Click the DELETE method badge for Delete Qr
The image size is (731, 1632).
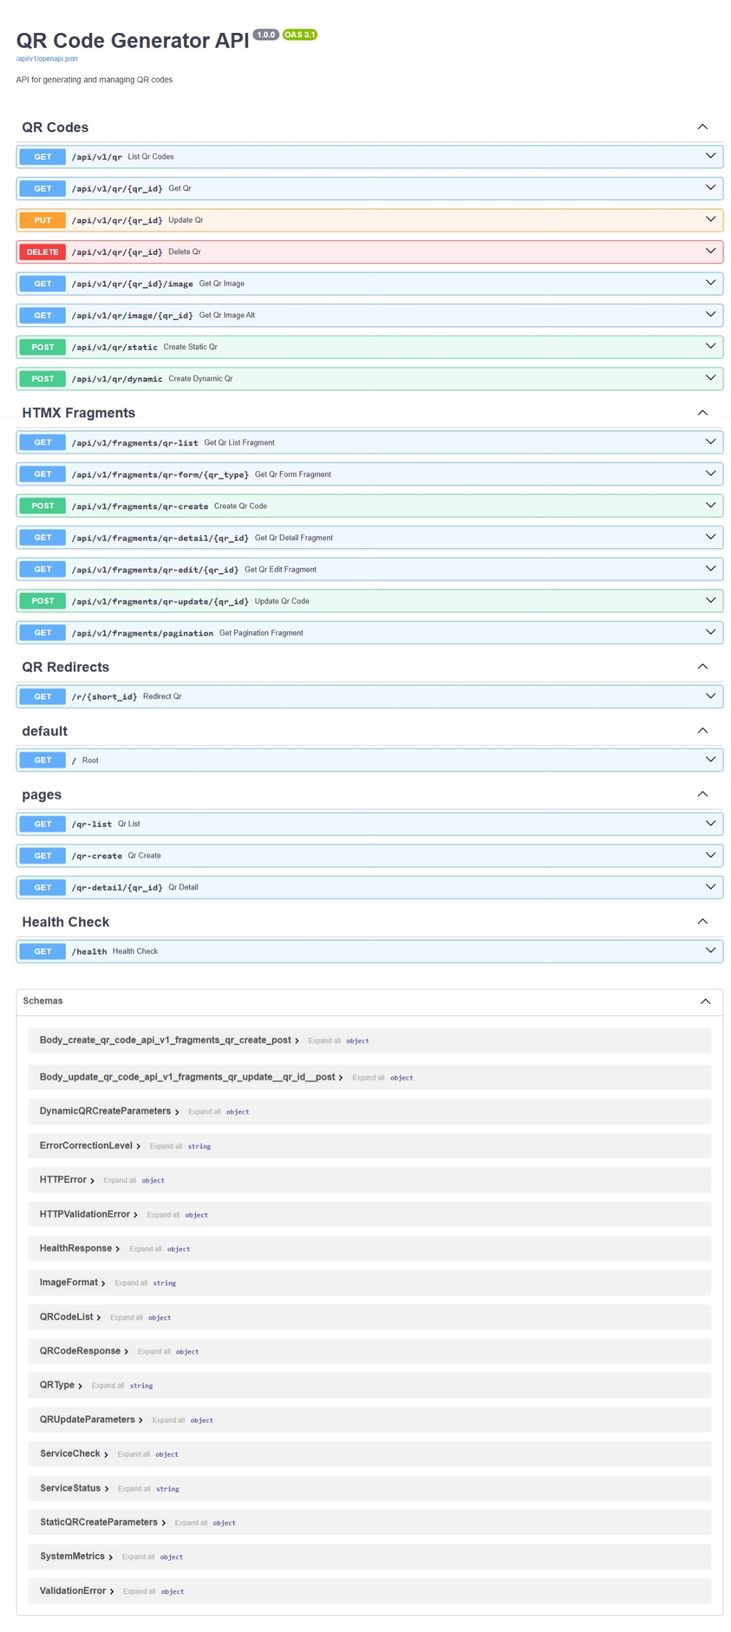point(42,252)
